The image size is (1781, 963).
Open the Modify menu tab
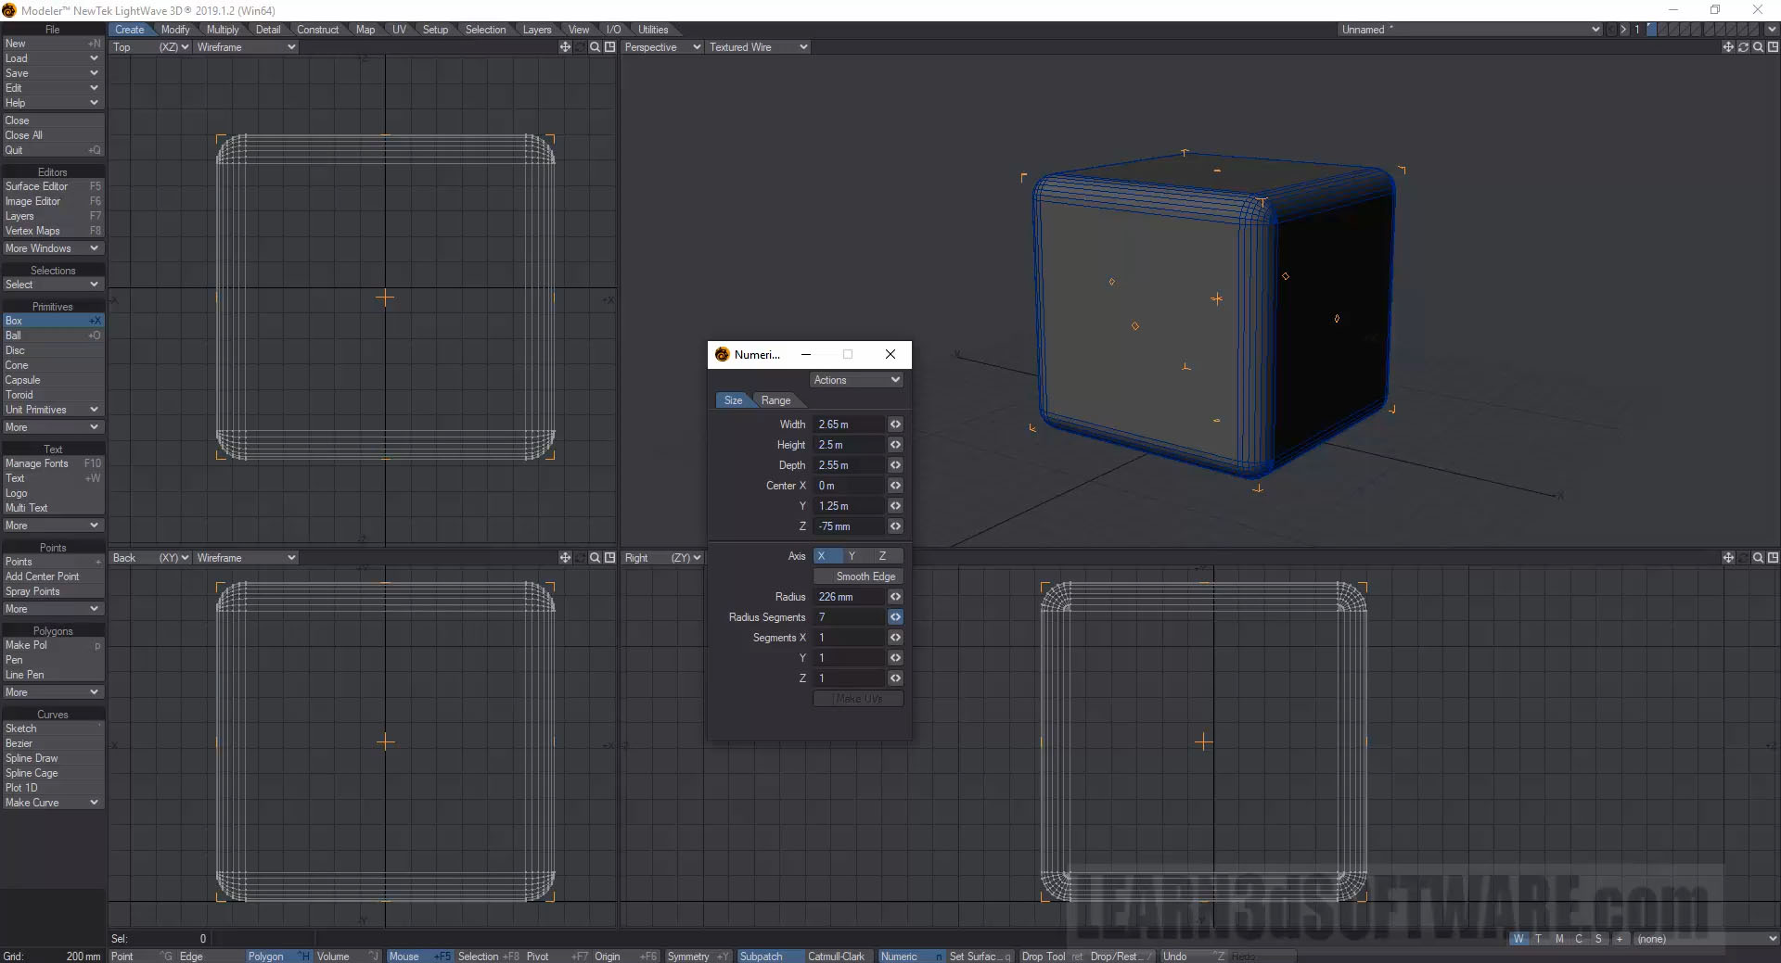pos(174,30)
